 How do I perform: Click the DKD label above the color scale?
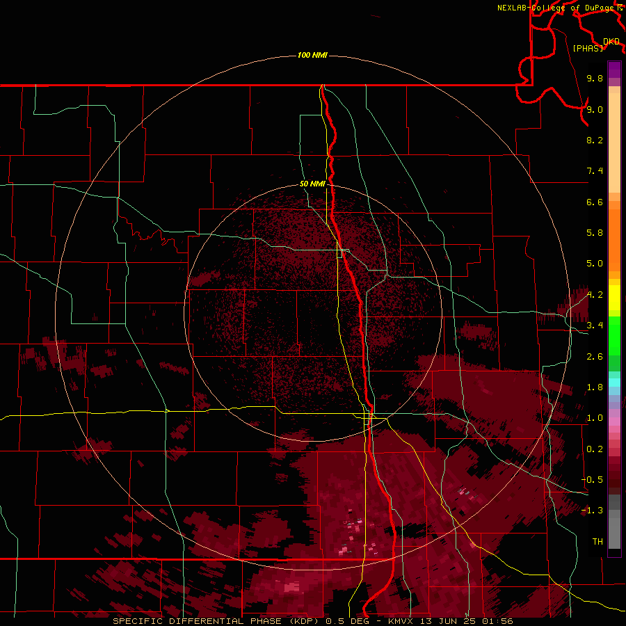[x=611, y=42]
